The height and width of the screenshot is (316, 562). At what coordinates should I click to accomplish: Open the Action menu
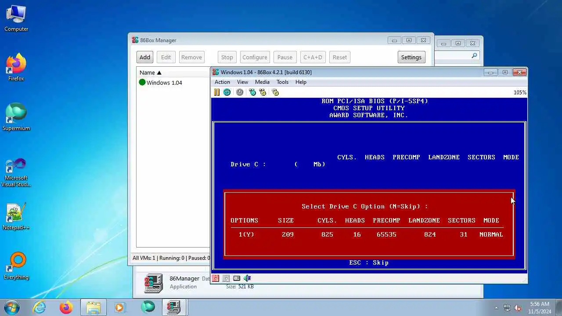(x=222, y=82)
